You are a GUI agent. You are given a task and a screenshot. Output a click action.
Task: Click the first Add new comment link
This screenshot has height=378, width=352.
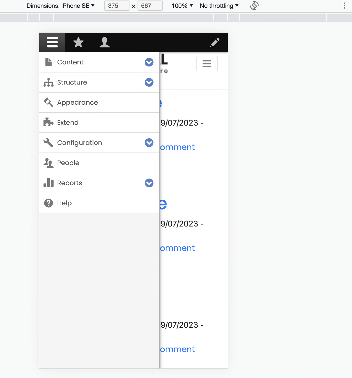[177, 147]
